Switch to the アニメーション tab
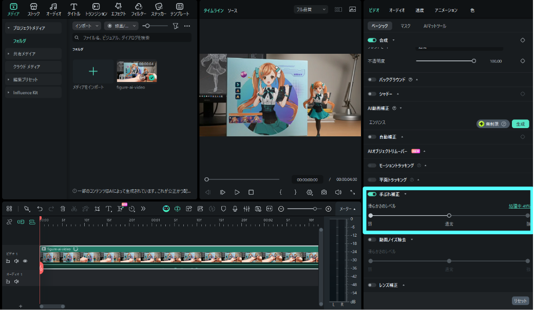Viewport: 534px width, 310px height. tap(446, 10)
